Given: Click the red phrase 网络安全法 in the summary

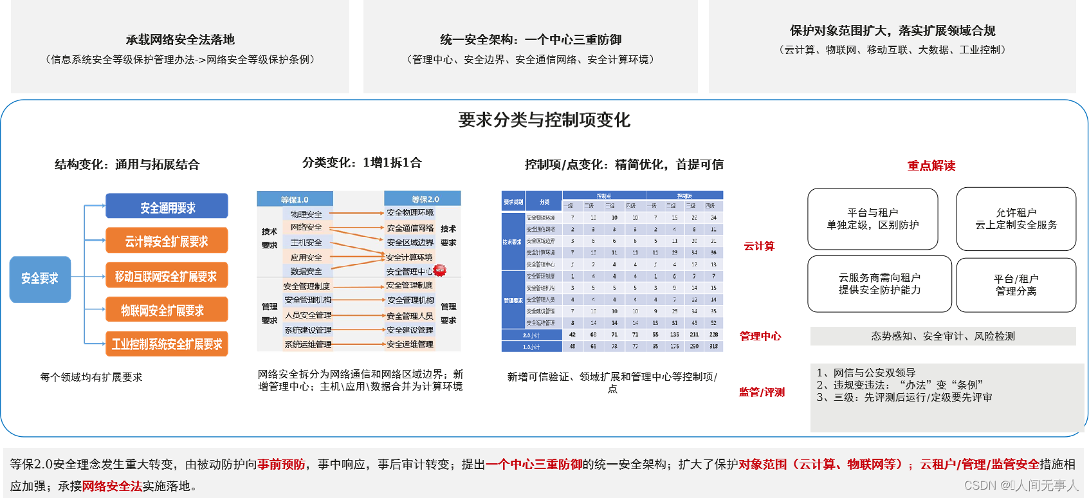Looking at the screenshot, I should click(x=112, y=486).
